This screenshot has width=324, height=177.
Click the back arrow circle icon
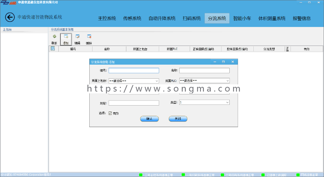click(10, 17)
